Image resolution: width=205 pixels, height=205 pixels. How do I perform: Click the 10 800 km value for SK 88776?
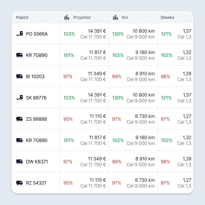pos(144,95)
